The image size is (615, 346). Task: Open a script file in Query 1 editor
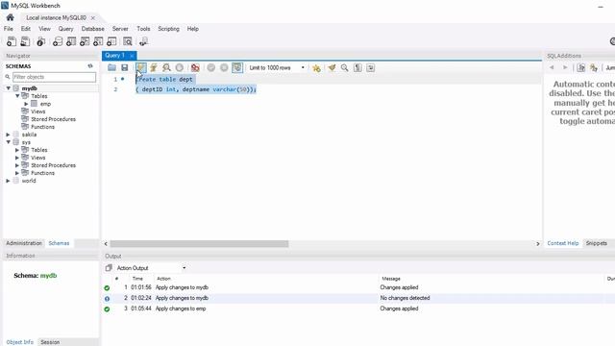tap(111, 68)
